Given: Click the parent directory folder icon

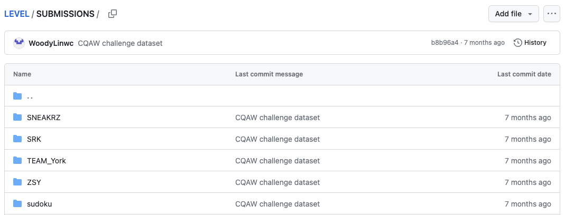Looking at the screenshot, I should click(x=17, y=95).
